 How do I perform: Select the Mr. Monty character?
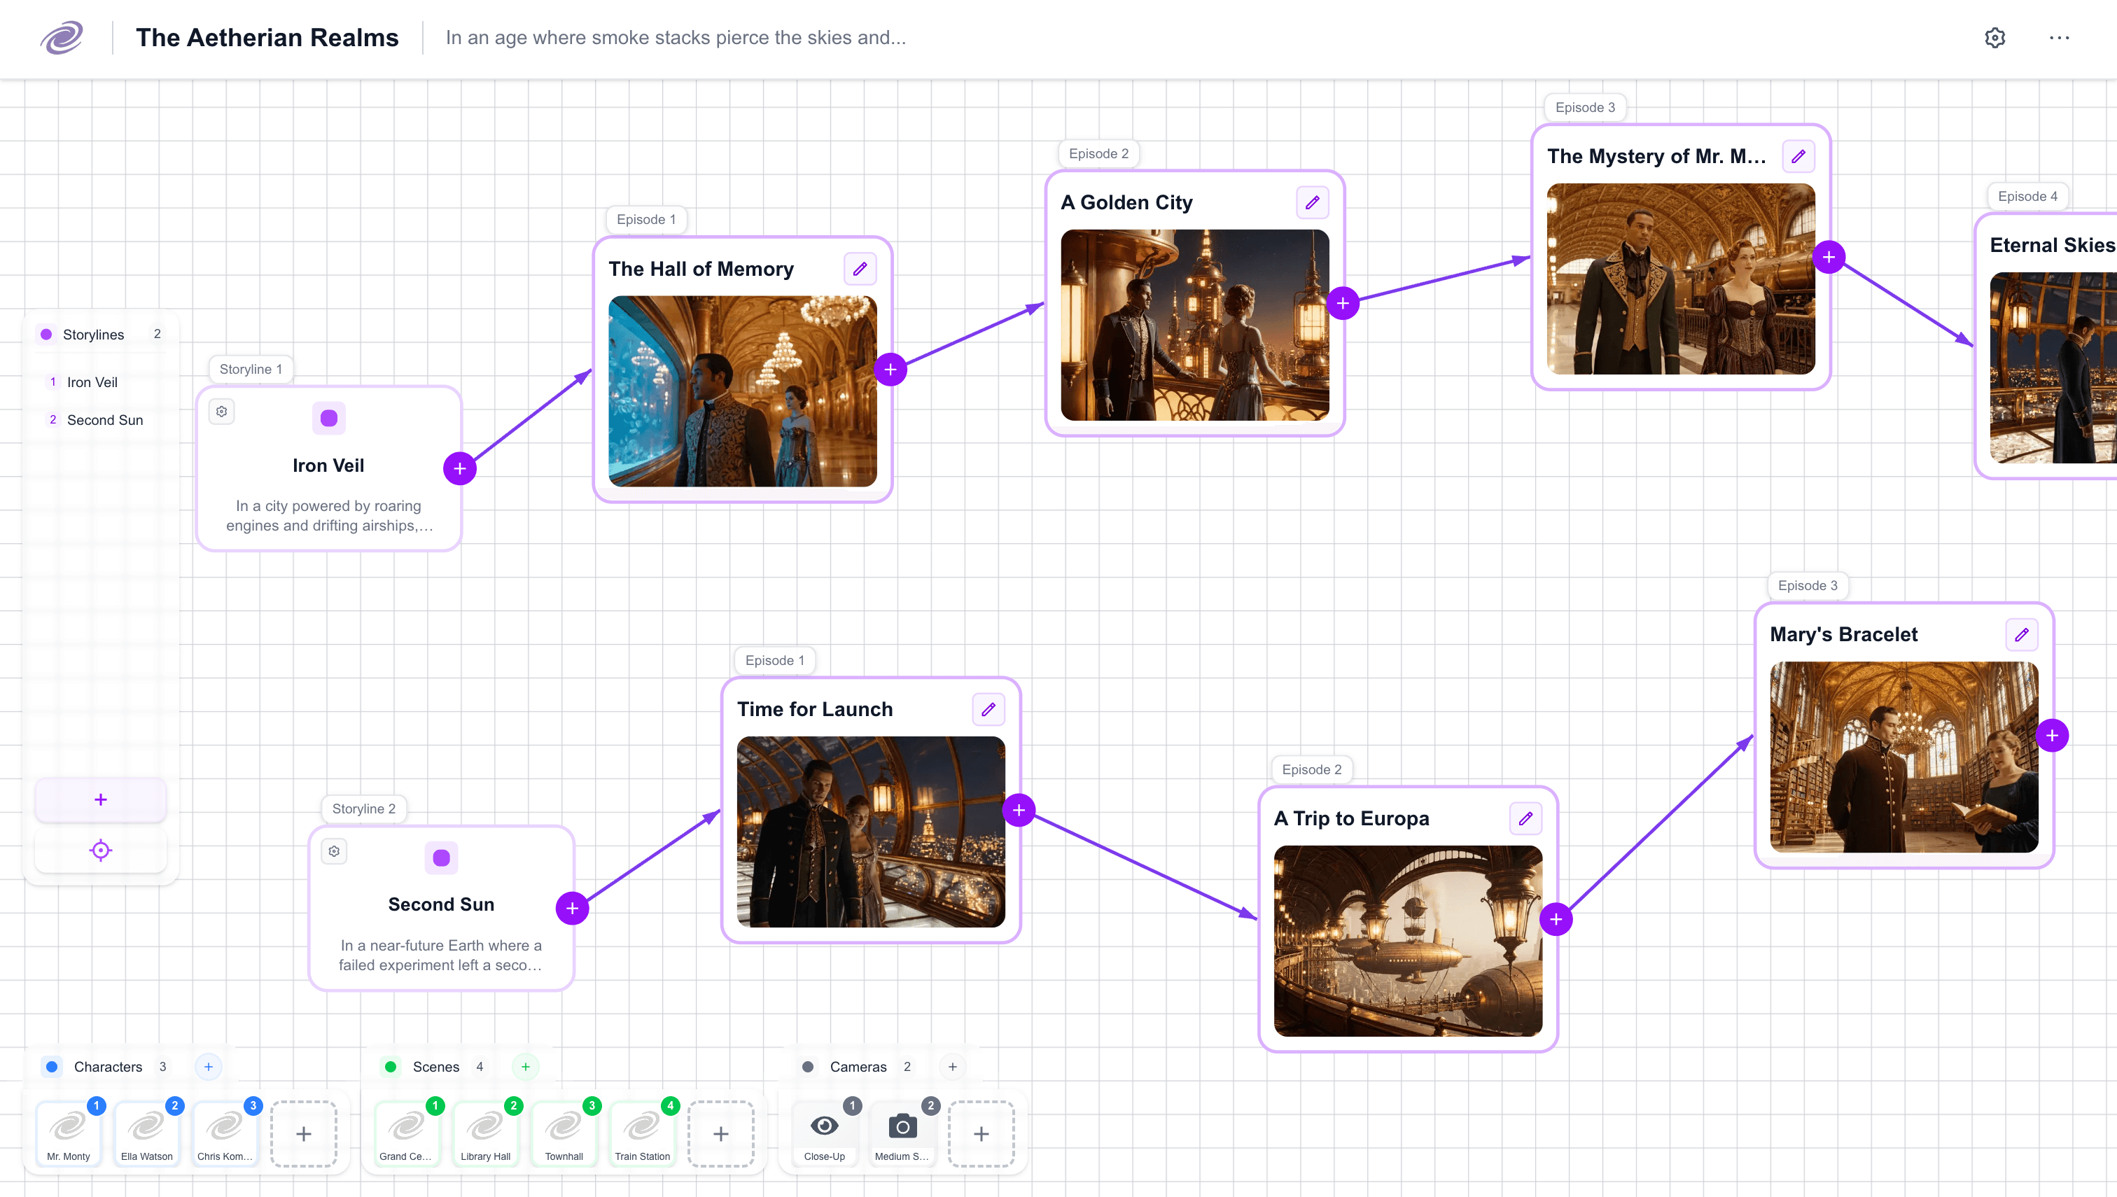(68, 1133)
